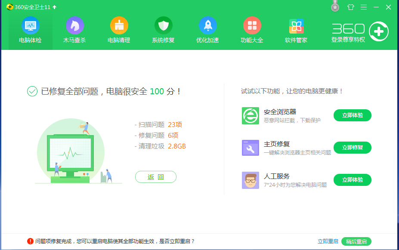
Task: Open the main menu hamburger icon
Action: click(x=364, y=7)
